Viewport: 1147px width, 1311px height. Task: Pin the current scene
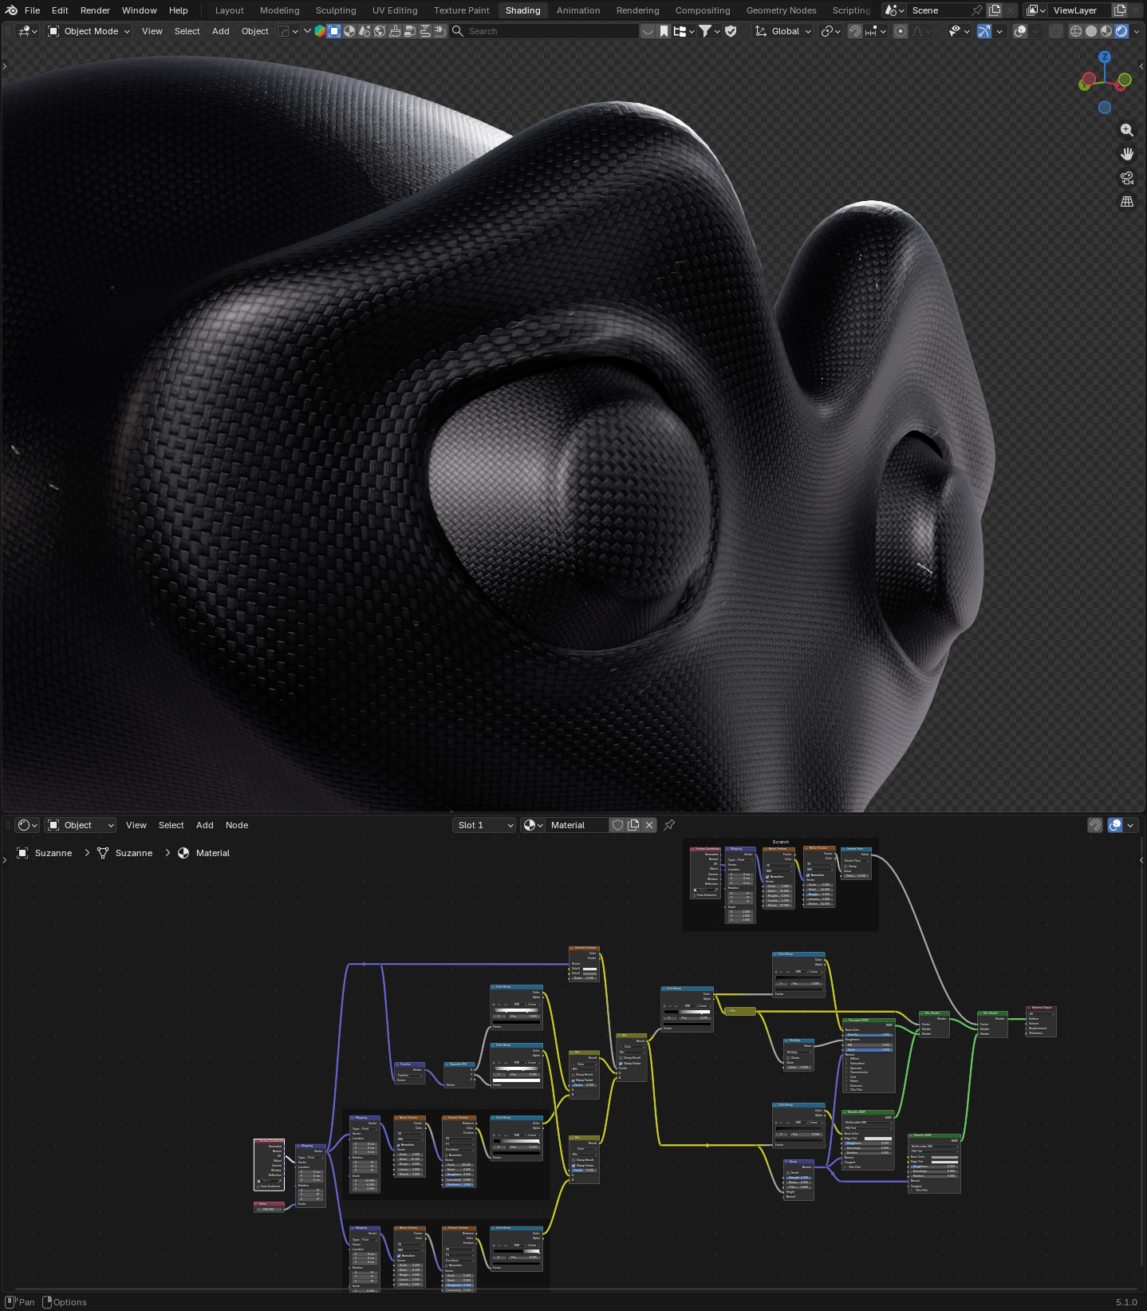click(x=977, y=10)
